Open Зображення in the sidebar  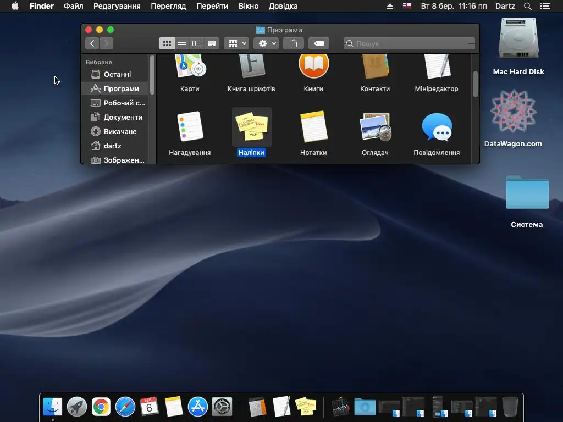point(115,160)
